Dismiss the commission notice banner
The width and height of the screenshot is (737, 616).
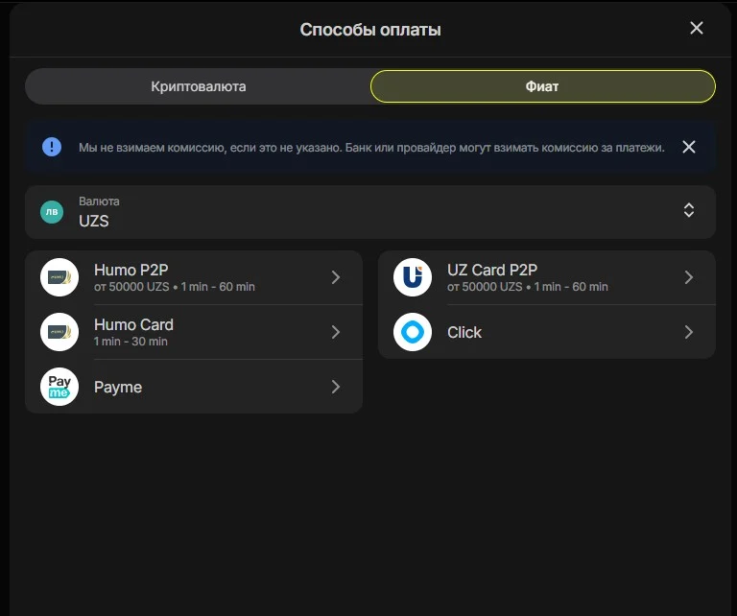pyautogui.click(x=689, y=147)
